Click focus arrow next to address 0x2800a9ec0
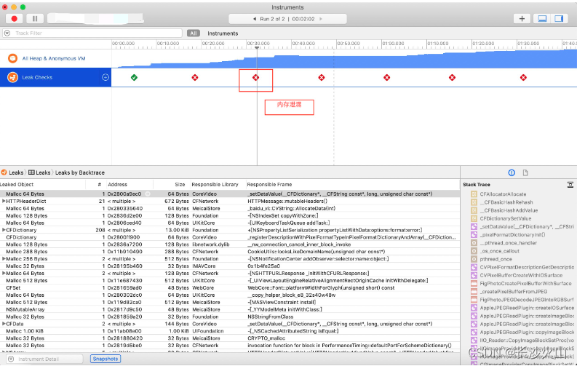 click(x=148, y=194)
